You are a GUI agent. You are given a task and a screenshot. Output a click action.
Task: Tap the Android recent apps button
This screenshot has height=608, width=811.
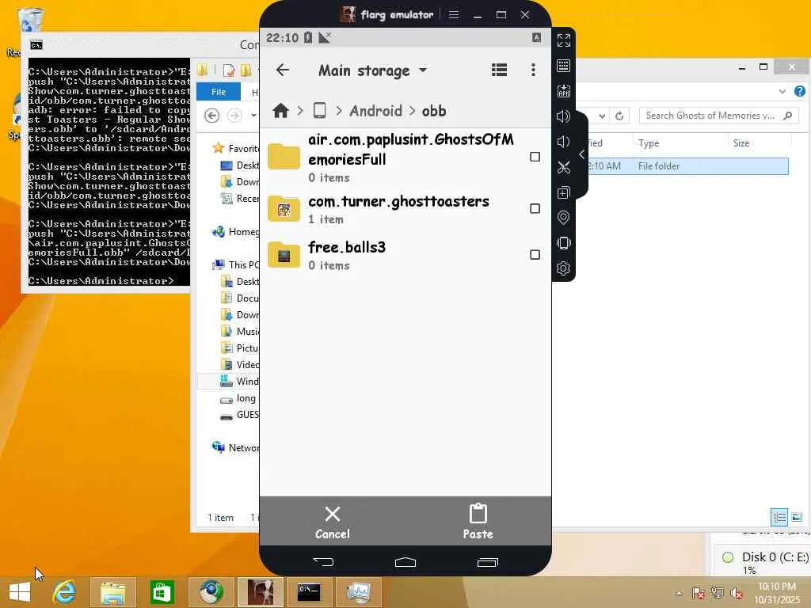tap(487, 562)
